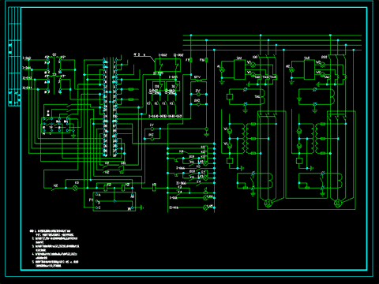
Task: Select the F1 fuse symbol below the busbar
Action: click(191, 60)
